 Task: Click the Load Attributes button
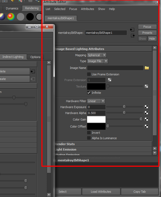pos(101,192)
